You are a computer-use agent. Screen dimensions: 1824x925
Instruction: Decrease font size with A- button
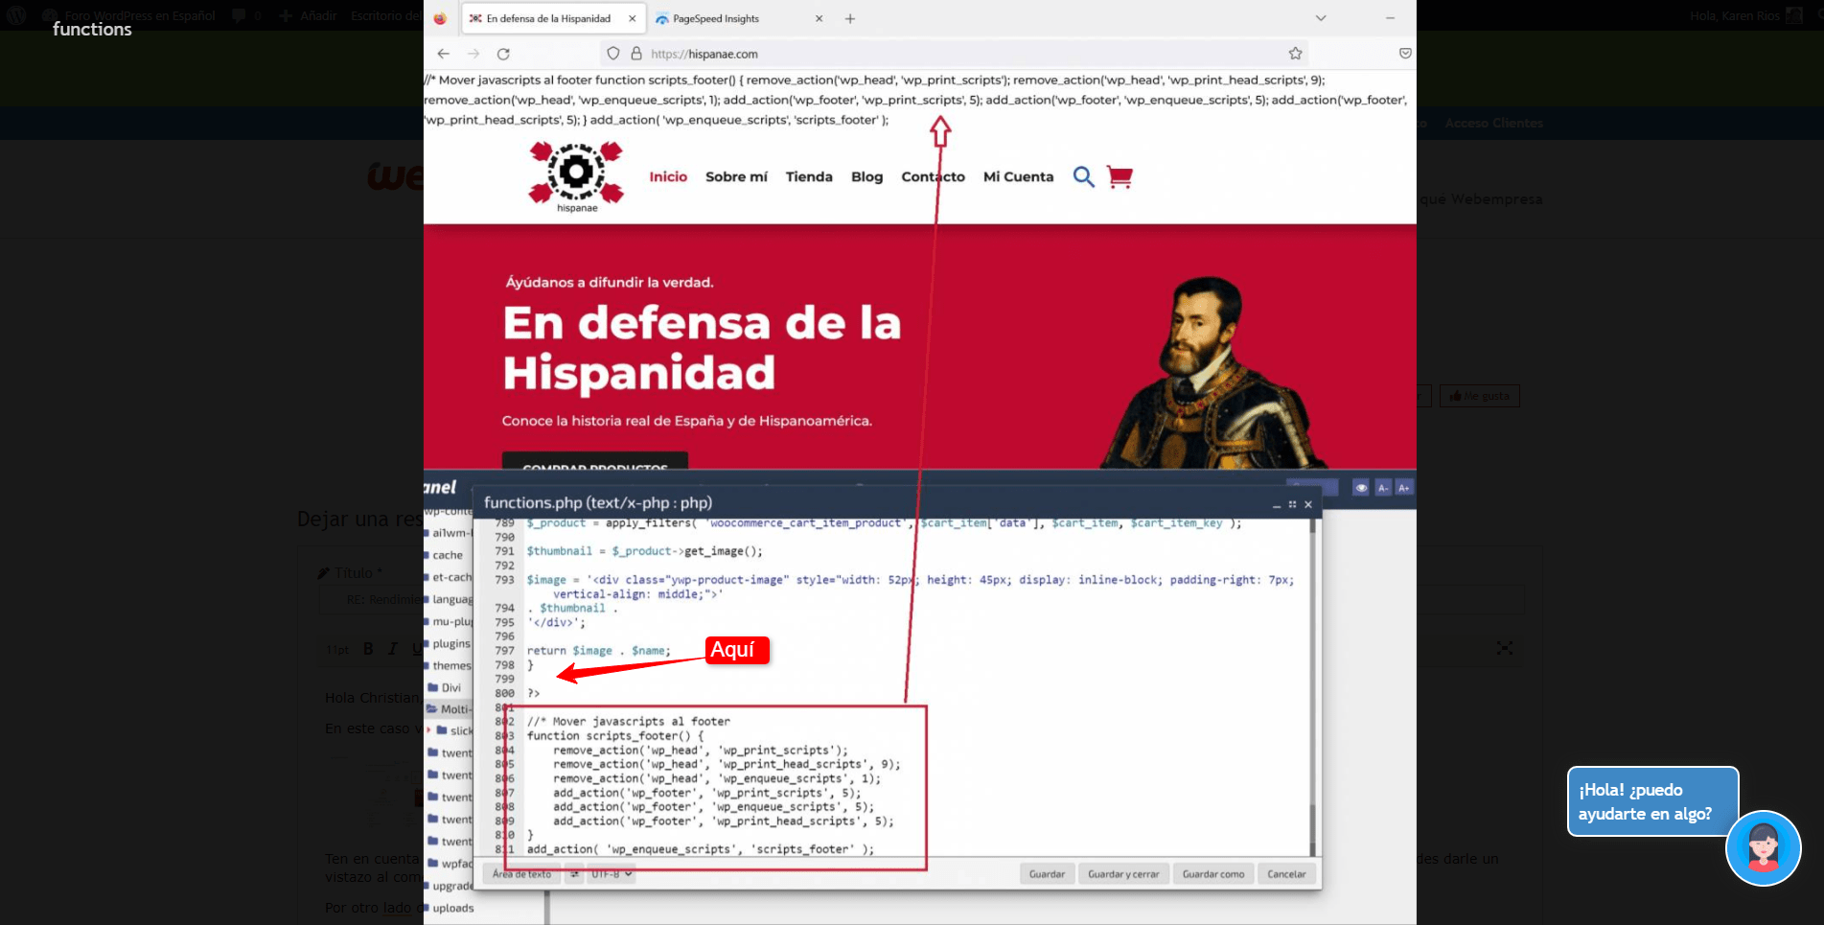(x=1383, y=488)
